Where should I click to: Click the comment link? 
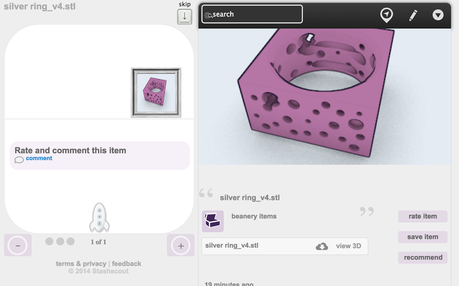(39, 158)
